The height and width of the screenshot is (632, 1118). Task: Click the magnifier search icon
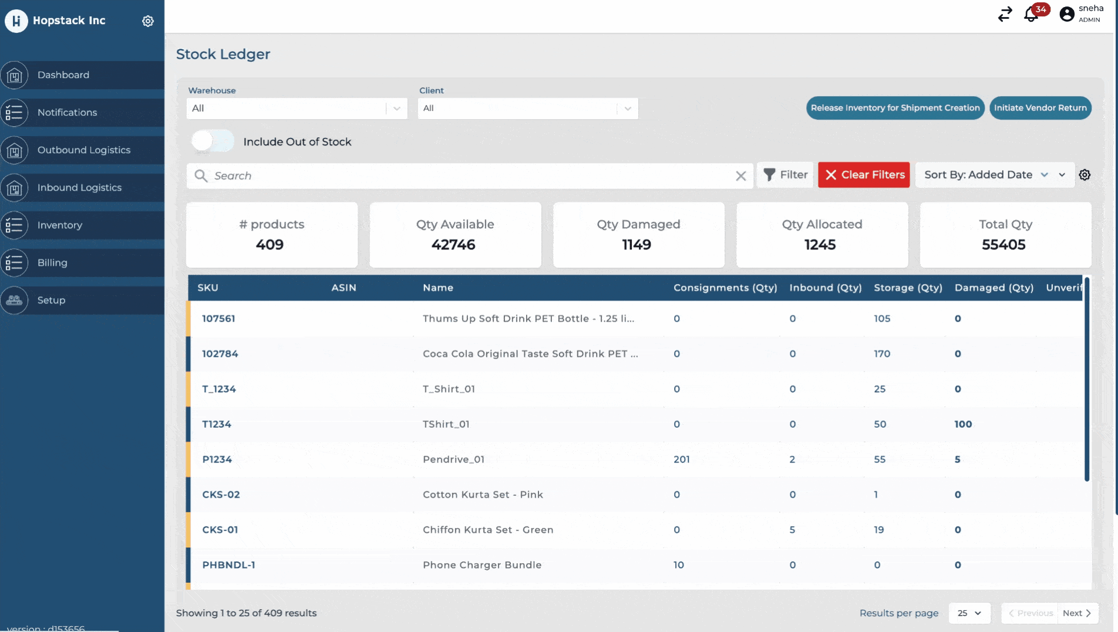(x=201, y=176)
